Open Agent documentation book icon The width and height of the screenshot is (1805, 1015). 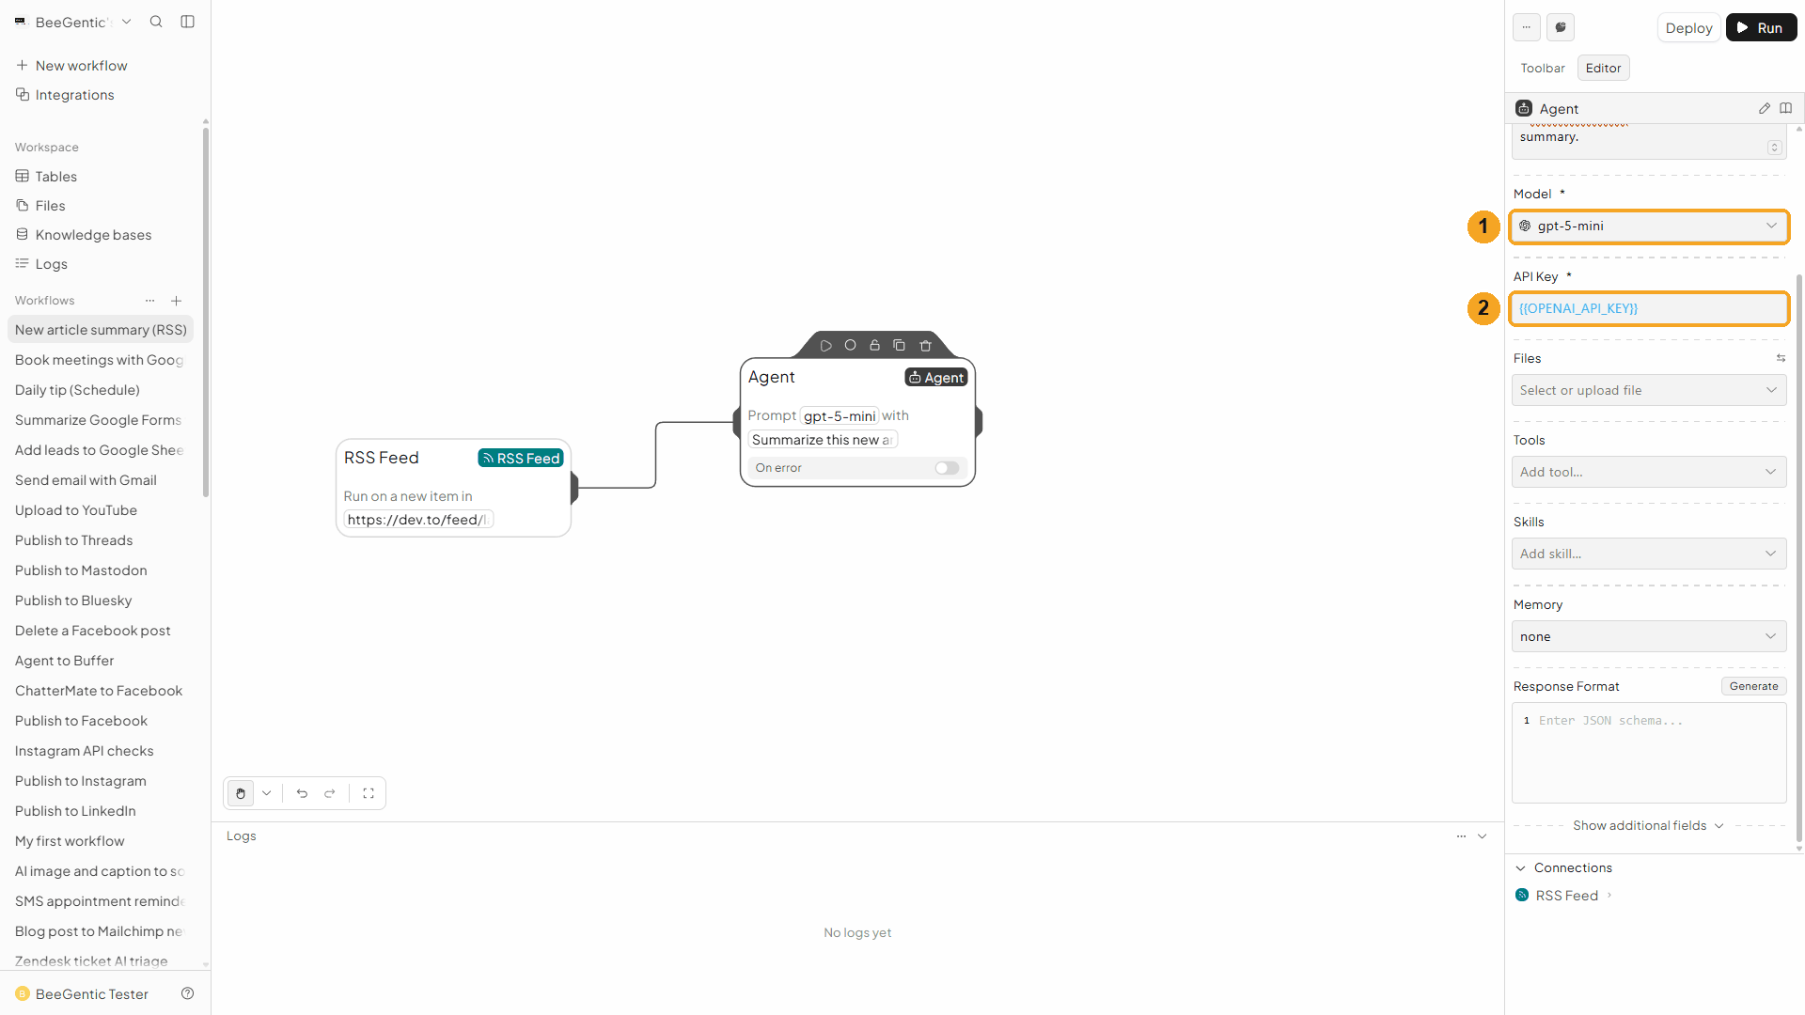click(1786, 109)
